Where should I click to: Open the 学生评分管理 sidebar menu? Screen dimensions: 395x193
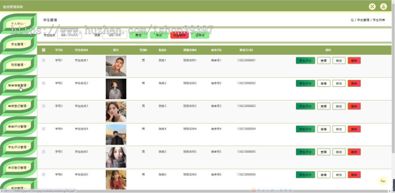tap(18, 147)
